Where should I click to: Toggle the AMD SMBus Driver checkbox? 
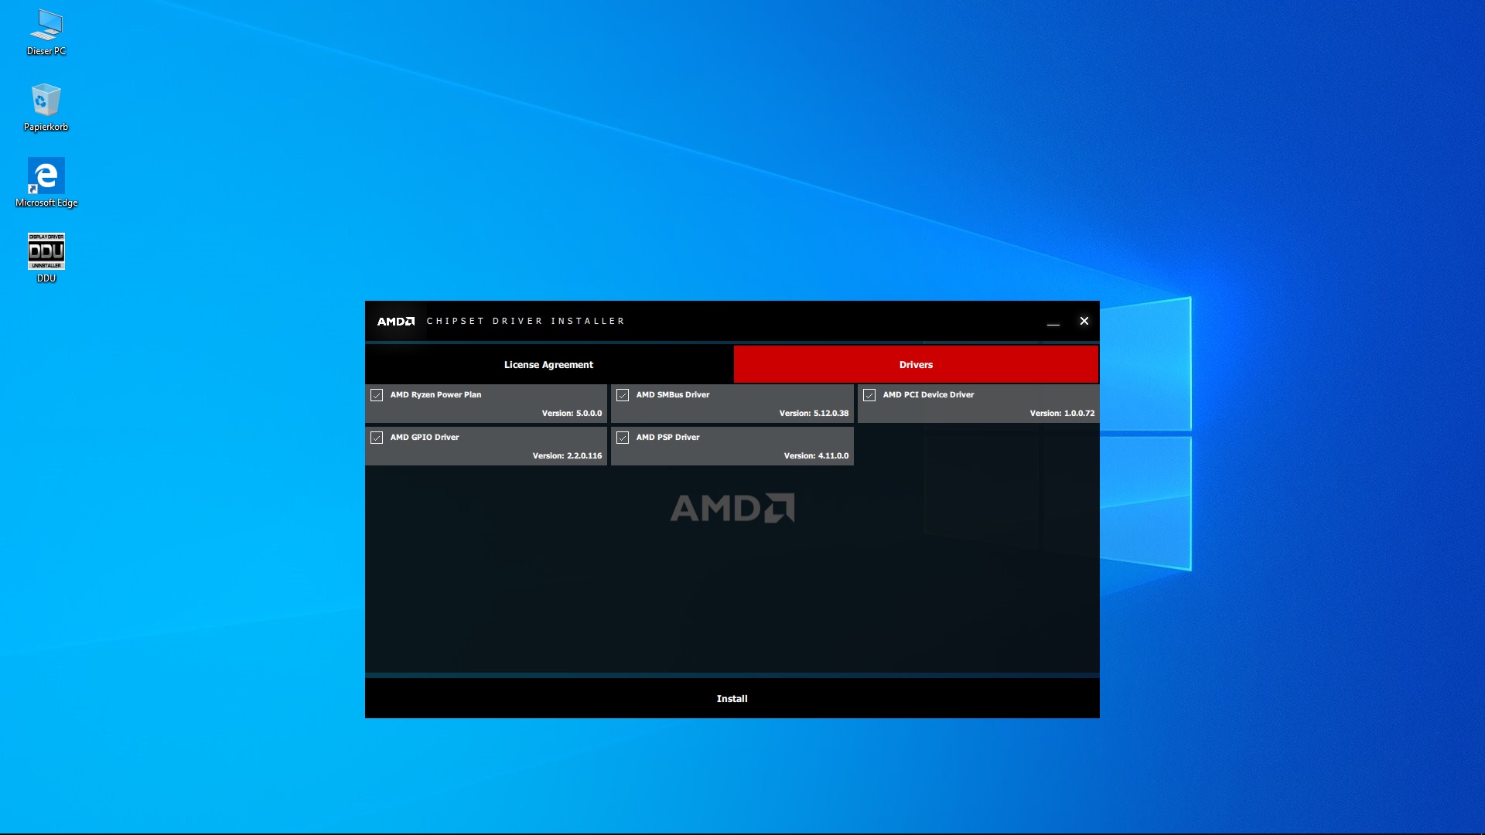(x=623, y=395)
